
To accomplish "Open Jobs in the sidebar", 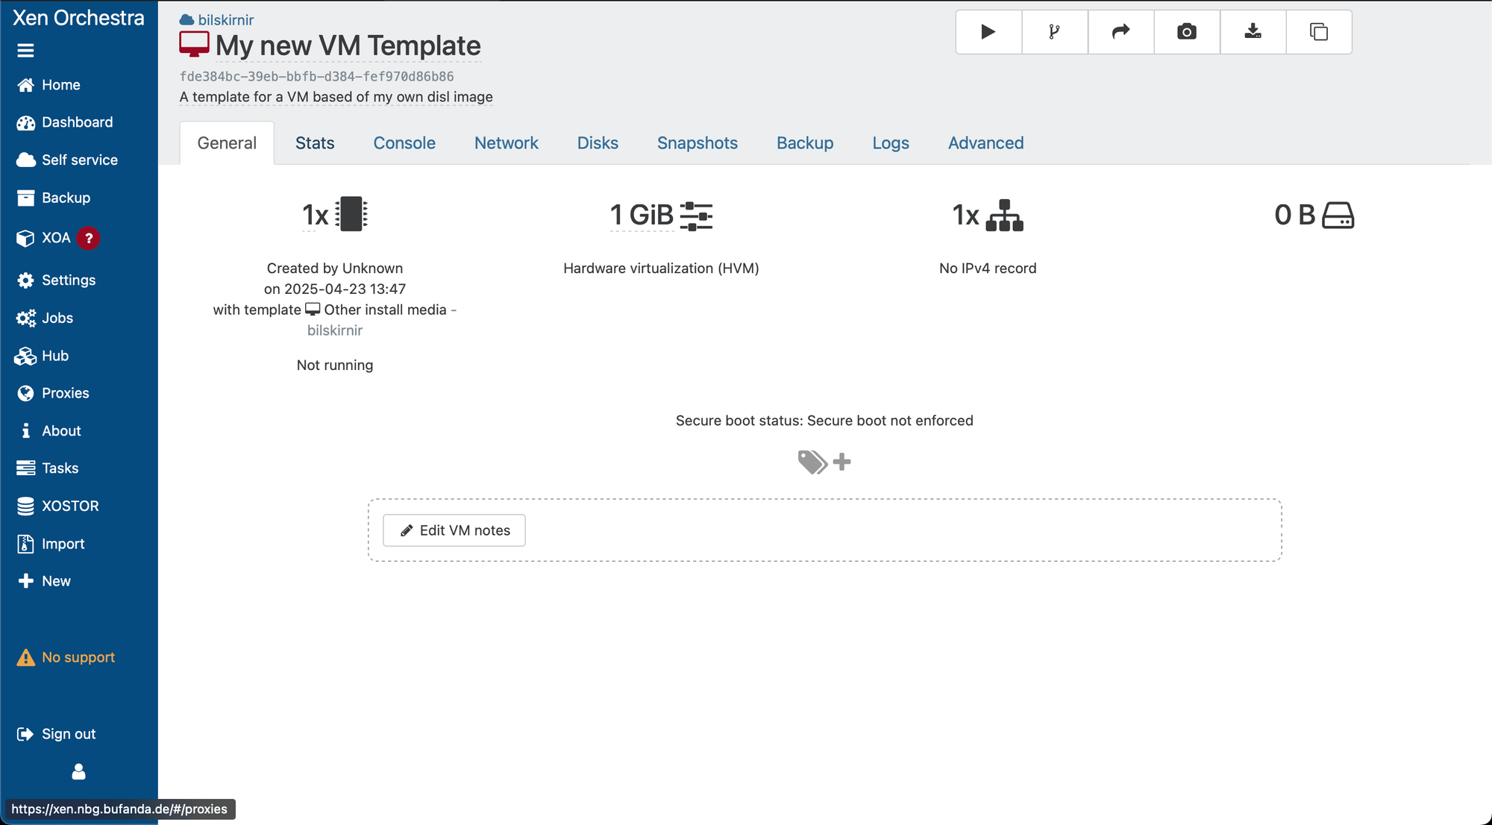I will [79, 319].
